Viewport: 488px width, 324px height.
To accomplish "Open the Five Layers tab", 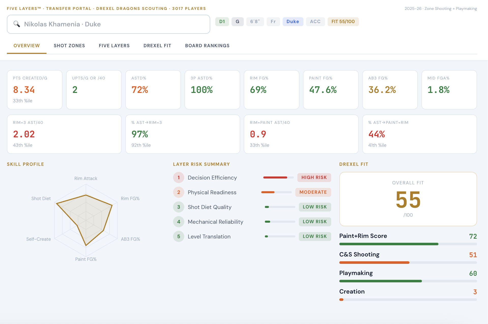I will click(114, 46).
